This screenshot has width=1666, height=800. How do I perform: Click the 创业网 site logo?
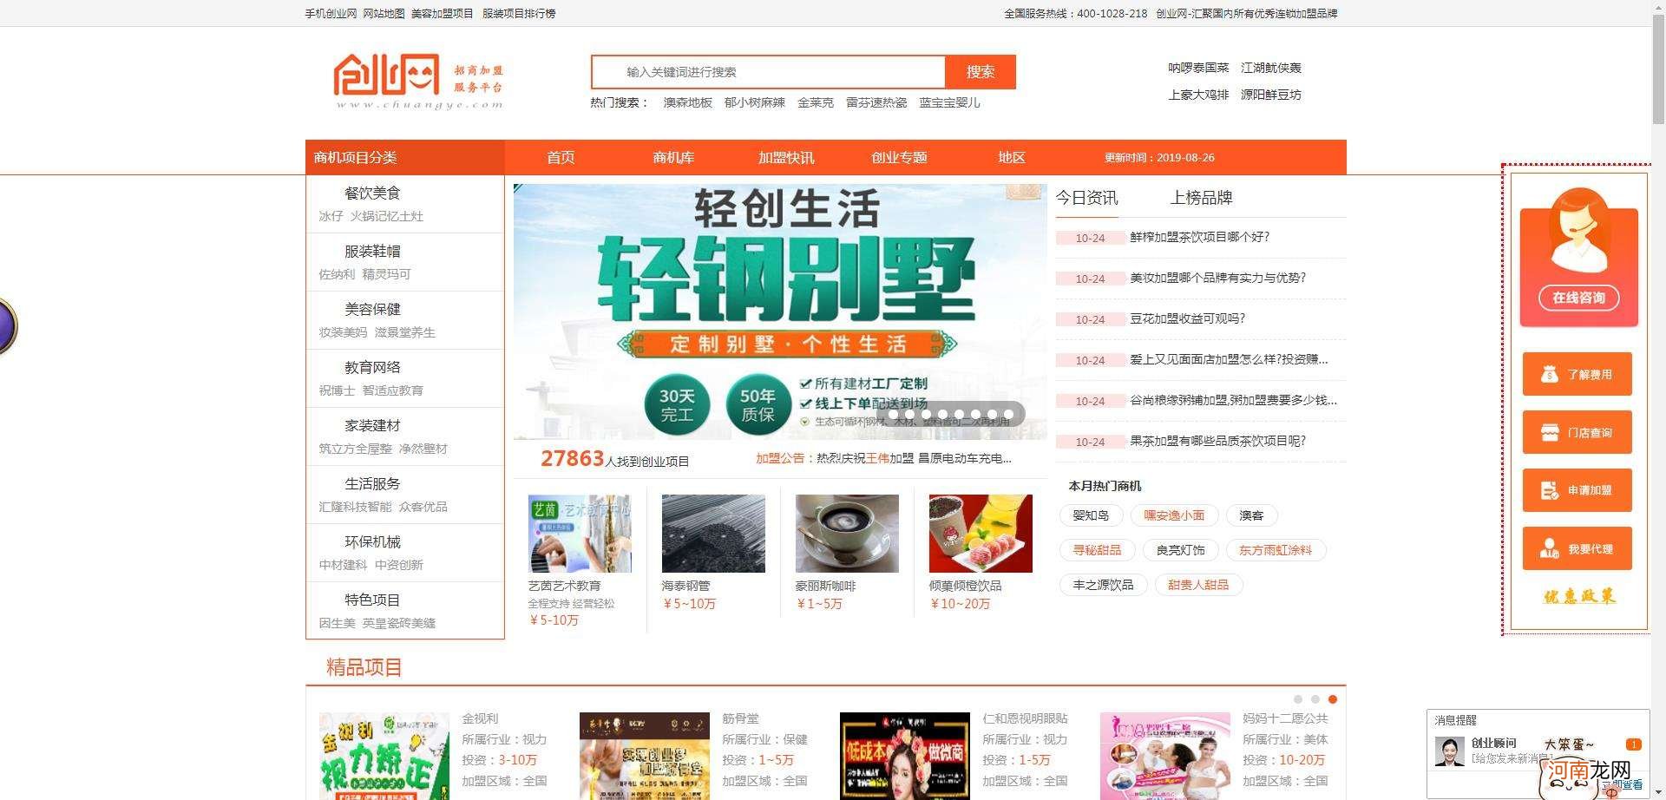tap(418, 82)
